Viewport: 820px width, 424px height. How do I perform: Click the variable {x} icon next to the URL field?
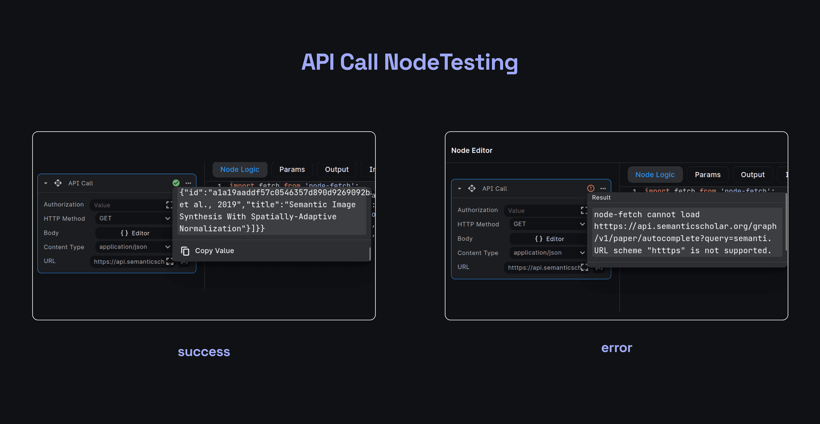[x=184, y=262]
